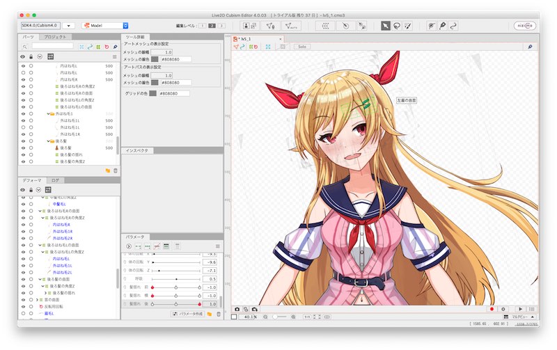This screenshot has width=557, height=350.
Task: Switch to the ログ tab
Action: (56, 180)
